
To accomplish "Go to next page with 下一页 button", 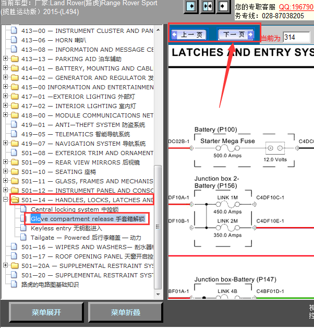I will pos(236,34).
